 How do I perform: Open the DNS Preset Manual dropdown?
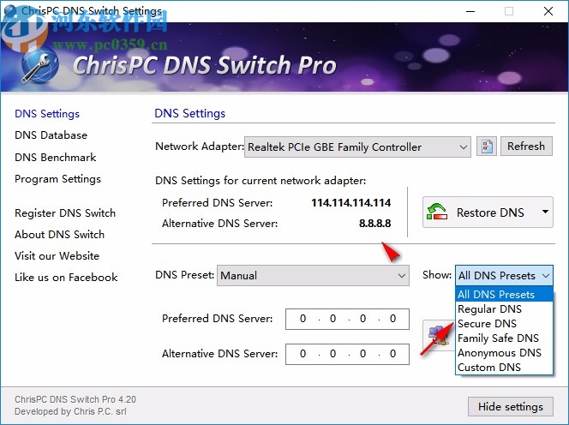click(313, 275)
